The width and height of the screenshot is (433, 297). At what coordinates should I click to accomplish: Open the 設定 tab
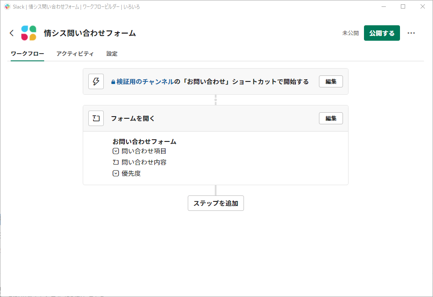click(x=111, y=54)
